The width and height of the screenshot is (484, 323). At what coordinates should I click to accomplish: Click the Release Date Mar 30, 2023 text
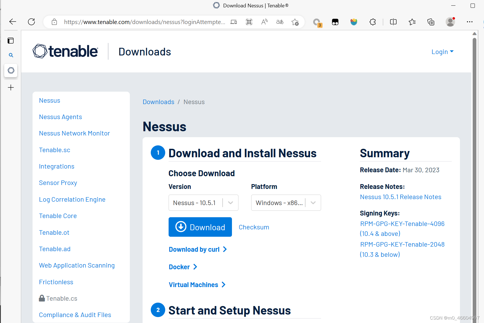tap(399, 170)
